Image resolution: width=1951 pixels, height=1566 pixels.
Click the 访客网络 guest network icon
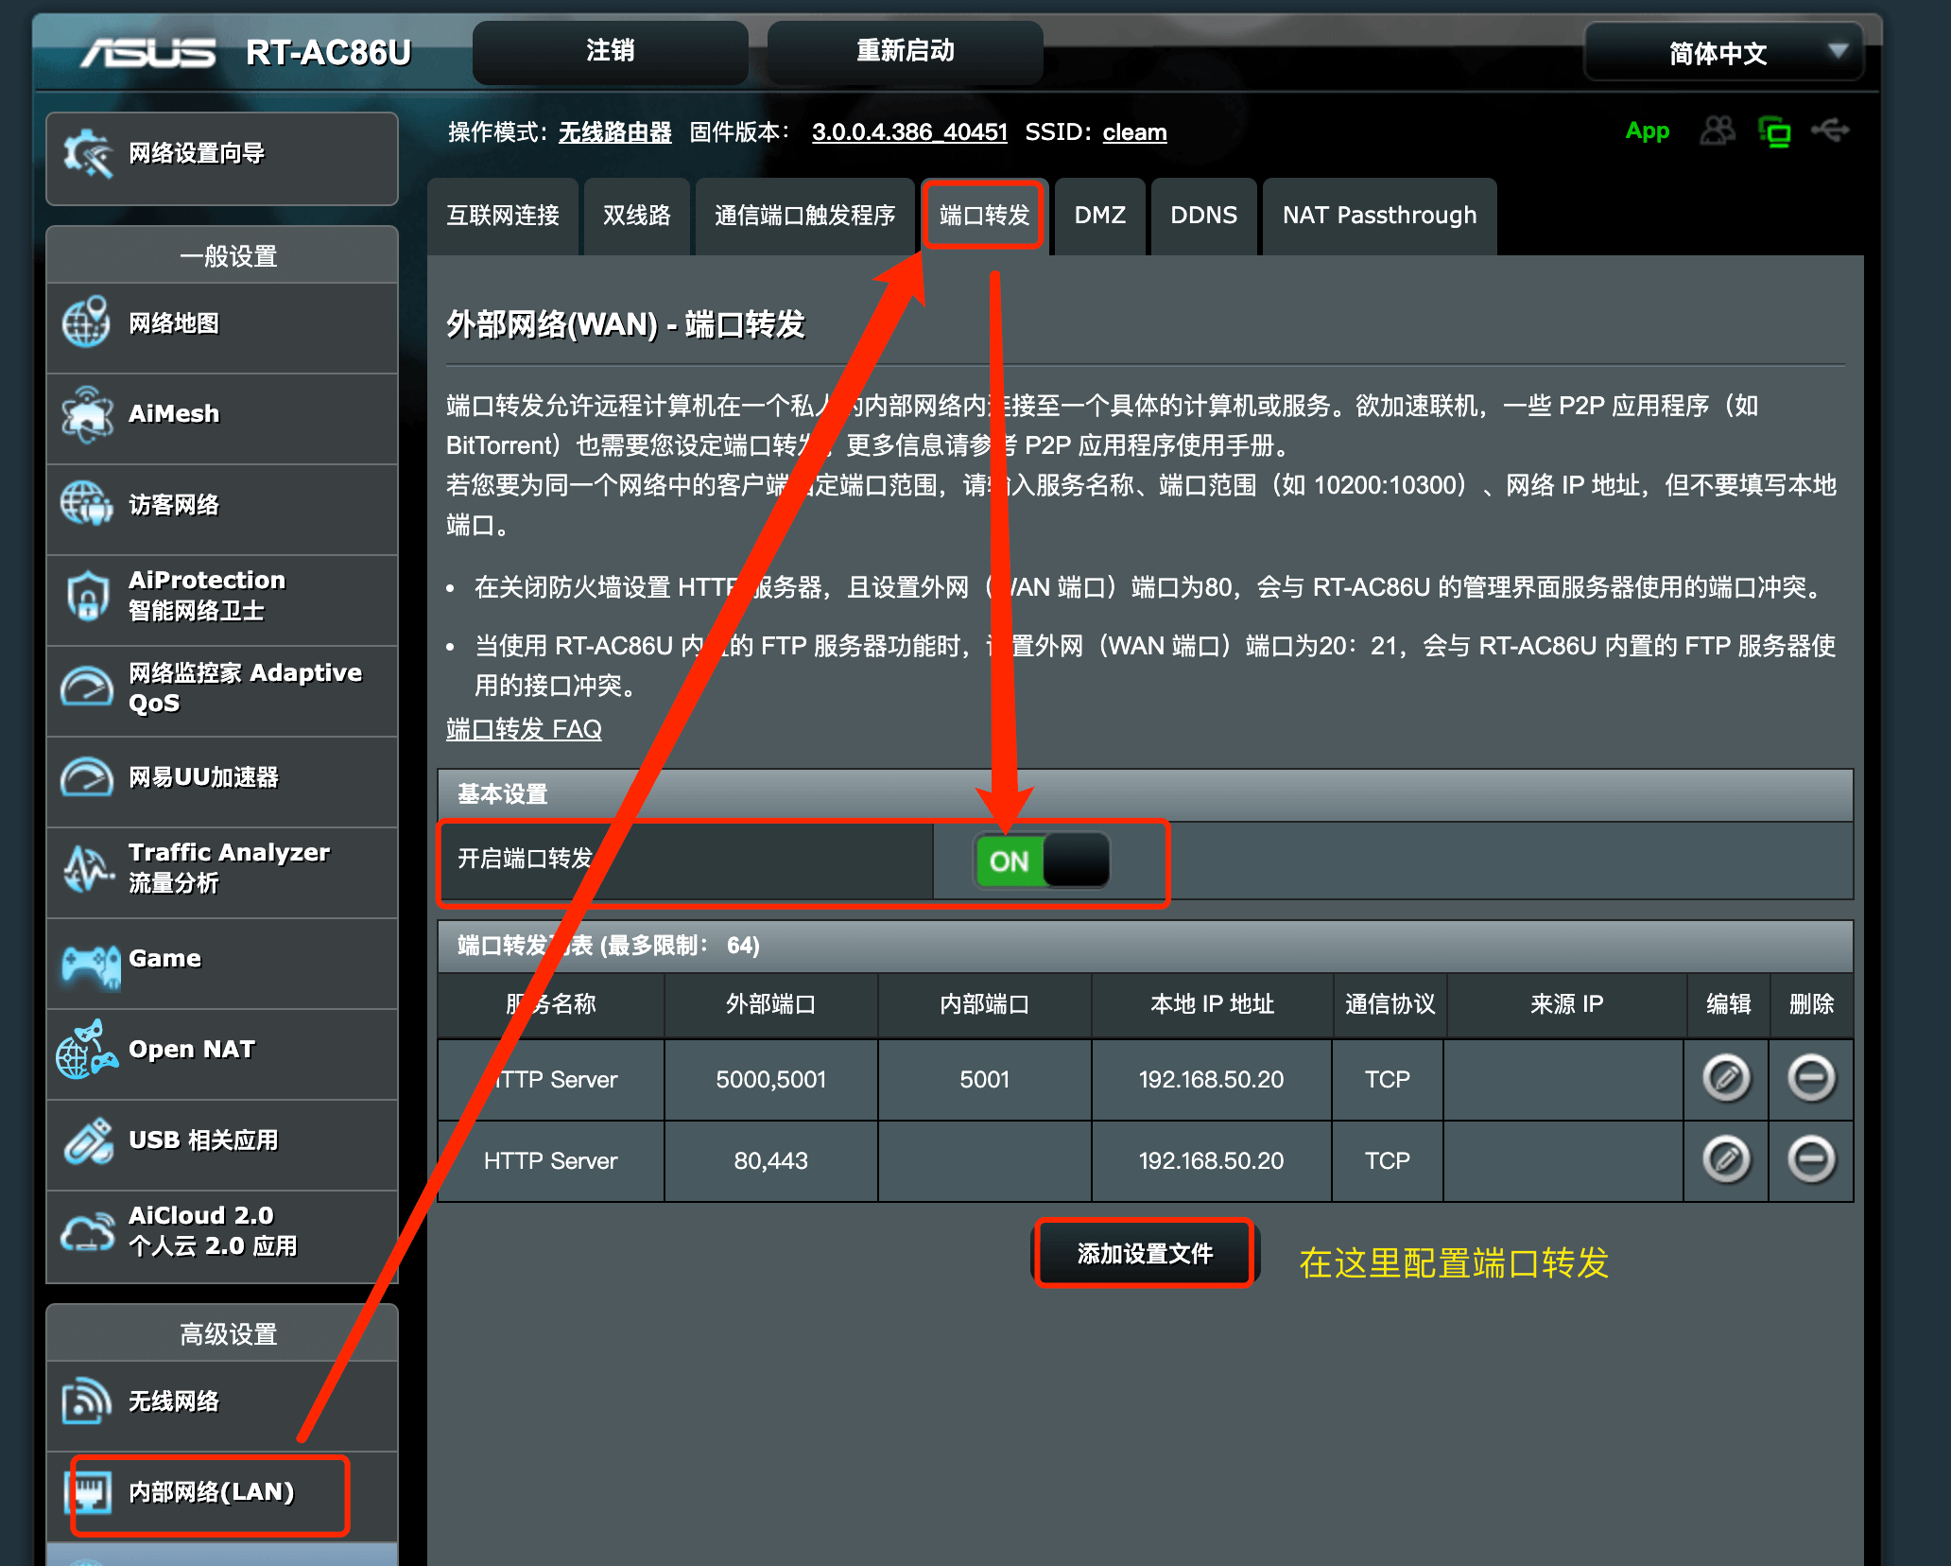tap(86, 504)
